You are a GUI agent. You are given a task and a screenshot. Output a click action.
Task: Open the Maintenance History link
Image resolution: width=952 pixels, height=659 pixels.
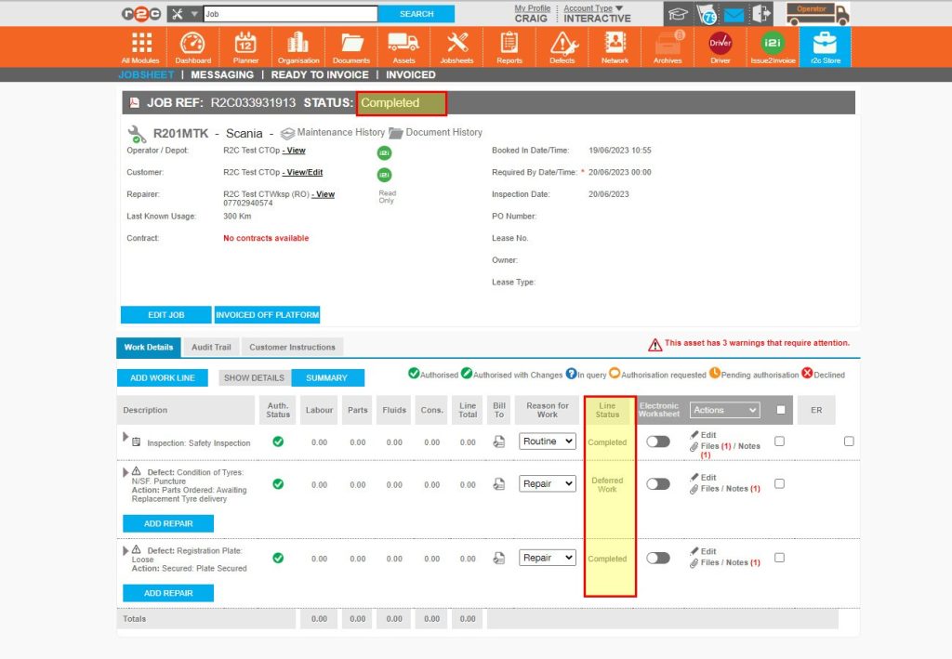(333, 132)
